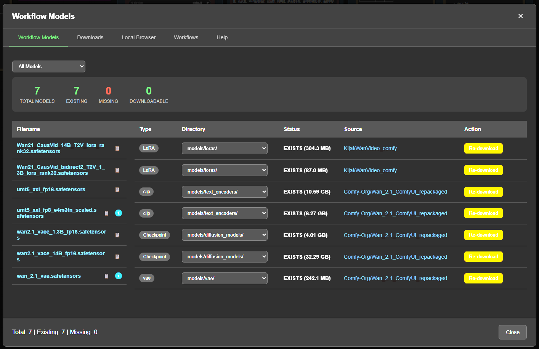Click clip badge for umt5_xxl_fp16 row
This screenshot has width=539, height=349.
146,192
